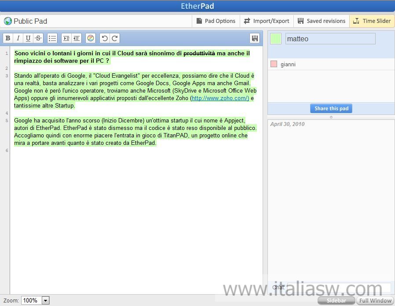395x306 pixels.
Task: Toggle underline formatting
Action: click(28, 38)
